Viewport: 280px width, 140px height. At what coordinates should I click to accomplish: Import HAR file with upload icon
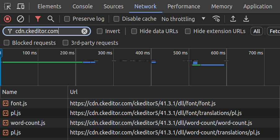point(233,19)
